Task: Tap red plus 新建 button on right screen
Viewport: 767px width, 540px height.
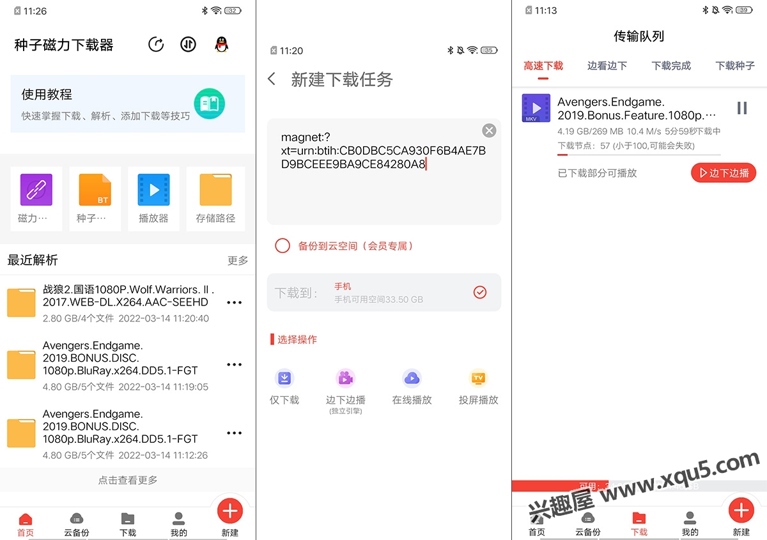Action: point(741,511)
